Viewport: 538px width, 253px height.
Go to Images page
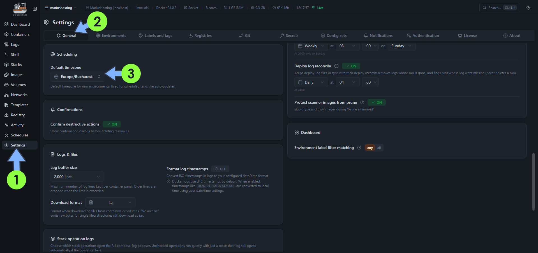coord(20,75)
